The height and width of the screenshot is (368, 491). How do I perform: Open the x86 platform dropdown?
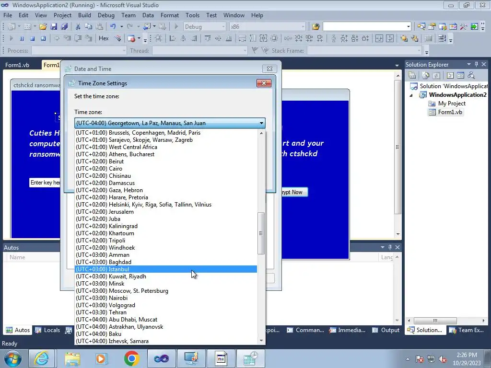[x=303, y=27]
